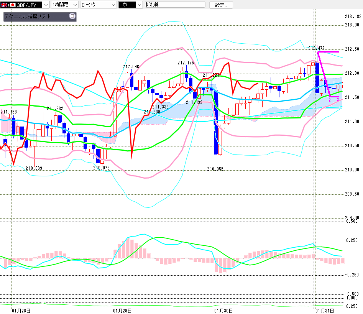
Task: Expand the 1時間足 timeframe dropdown
Action: (x=74, y=5)
